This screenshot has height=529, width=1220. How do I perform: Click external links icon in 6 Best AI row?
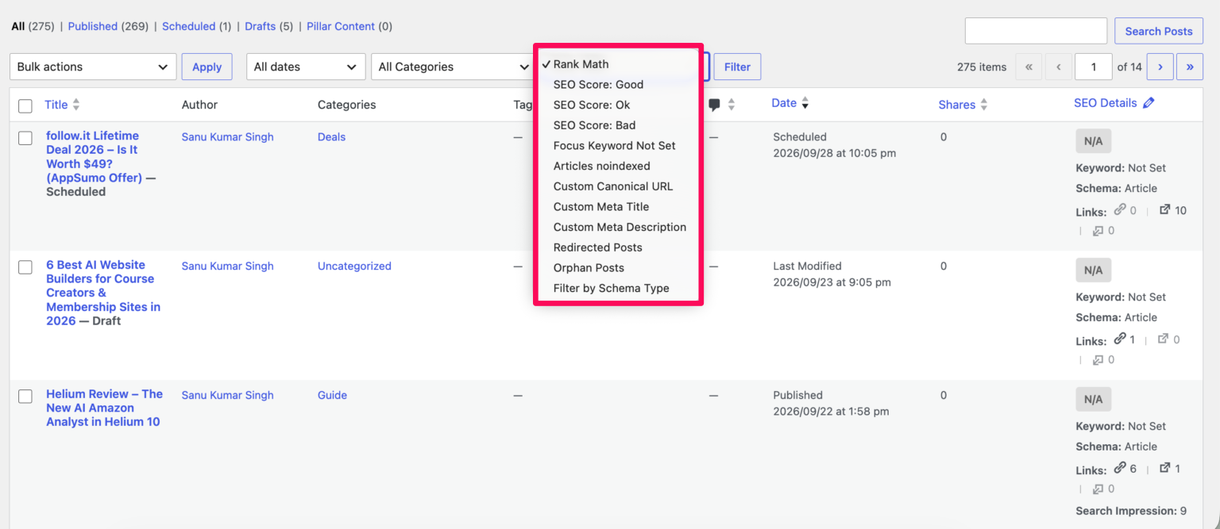1164,339
